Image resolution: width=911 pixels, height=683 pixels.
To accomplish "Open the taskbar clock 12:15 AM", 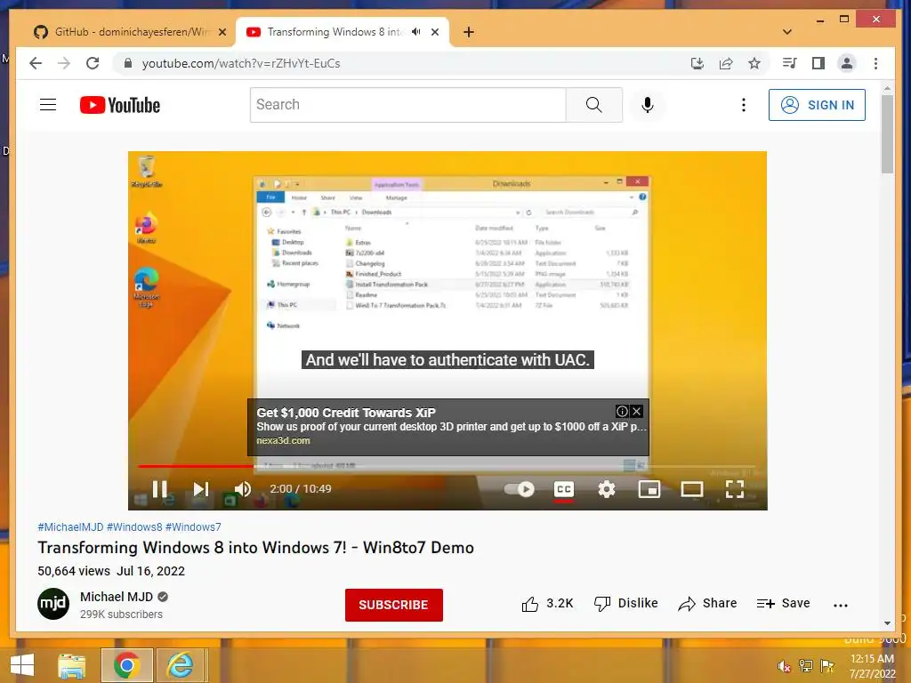I will (x=872, y=666).
